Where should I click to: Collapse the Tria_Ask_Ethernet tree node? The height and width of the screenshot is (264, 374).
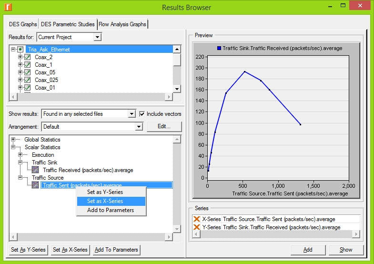click(x=13, y=50)
